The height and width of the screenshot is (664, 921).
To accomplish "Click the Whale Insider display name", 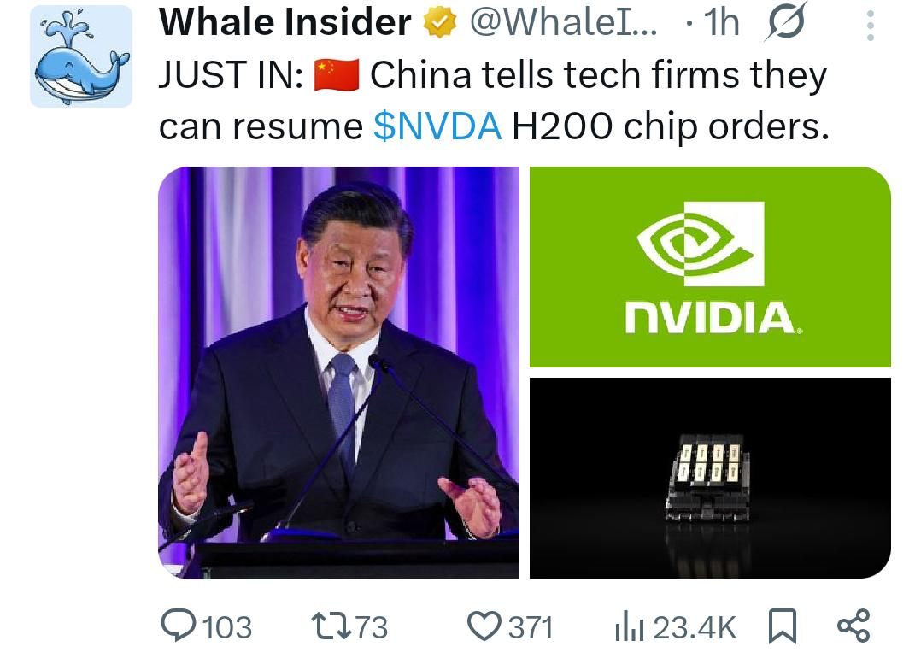I will click(285, 22).
